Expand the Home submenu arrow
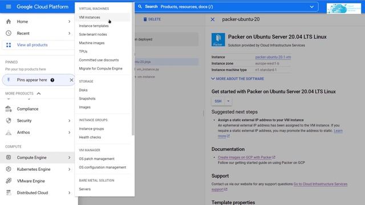 70,22
